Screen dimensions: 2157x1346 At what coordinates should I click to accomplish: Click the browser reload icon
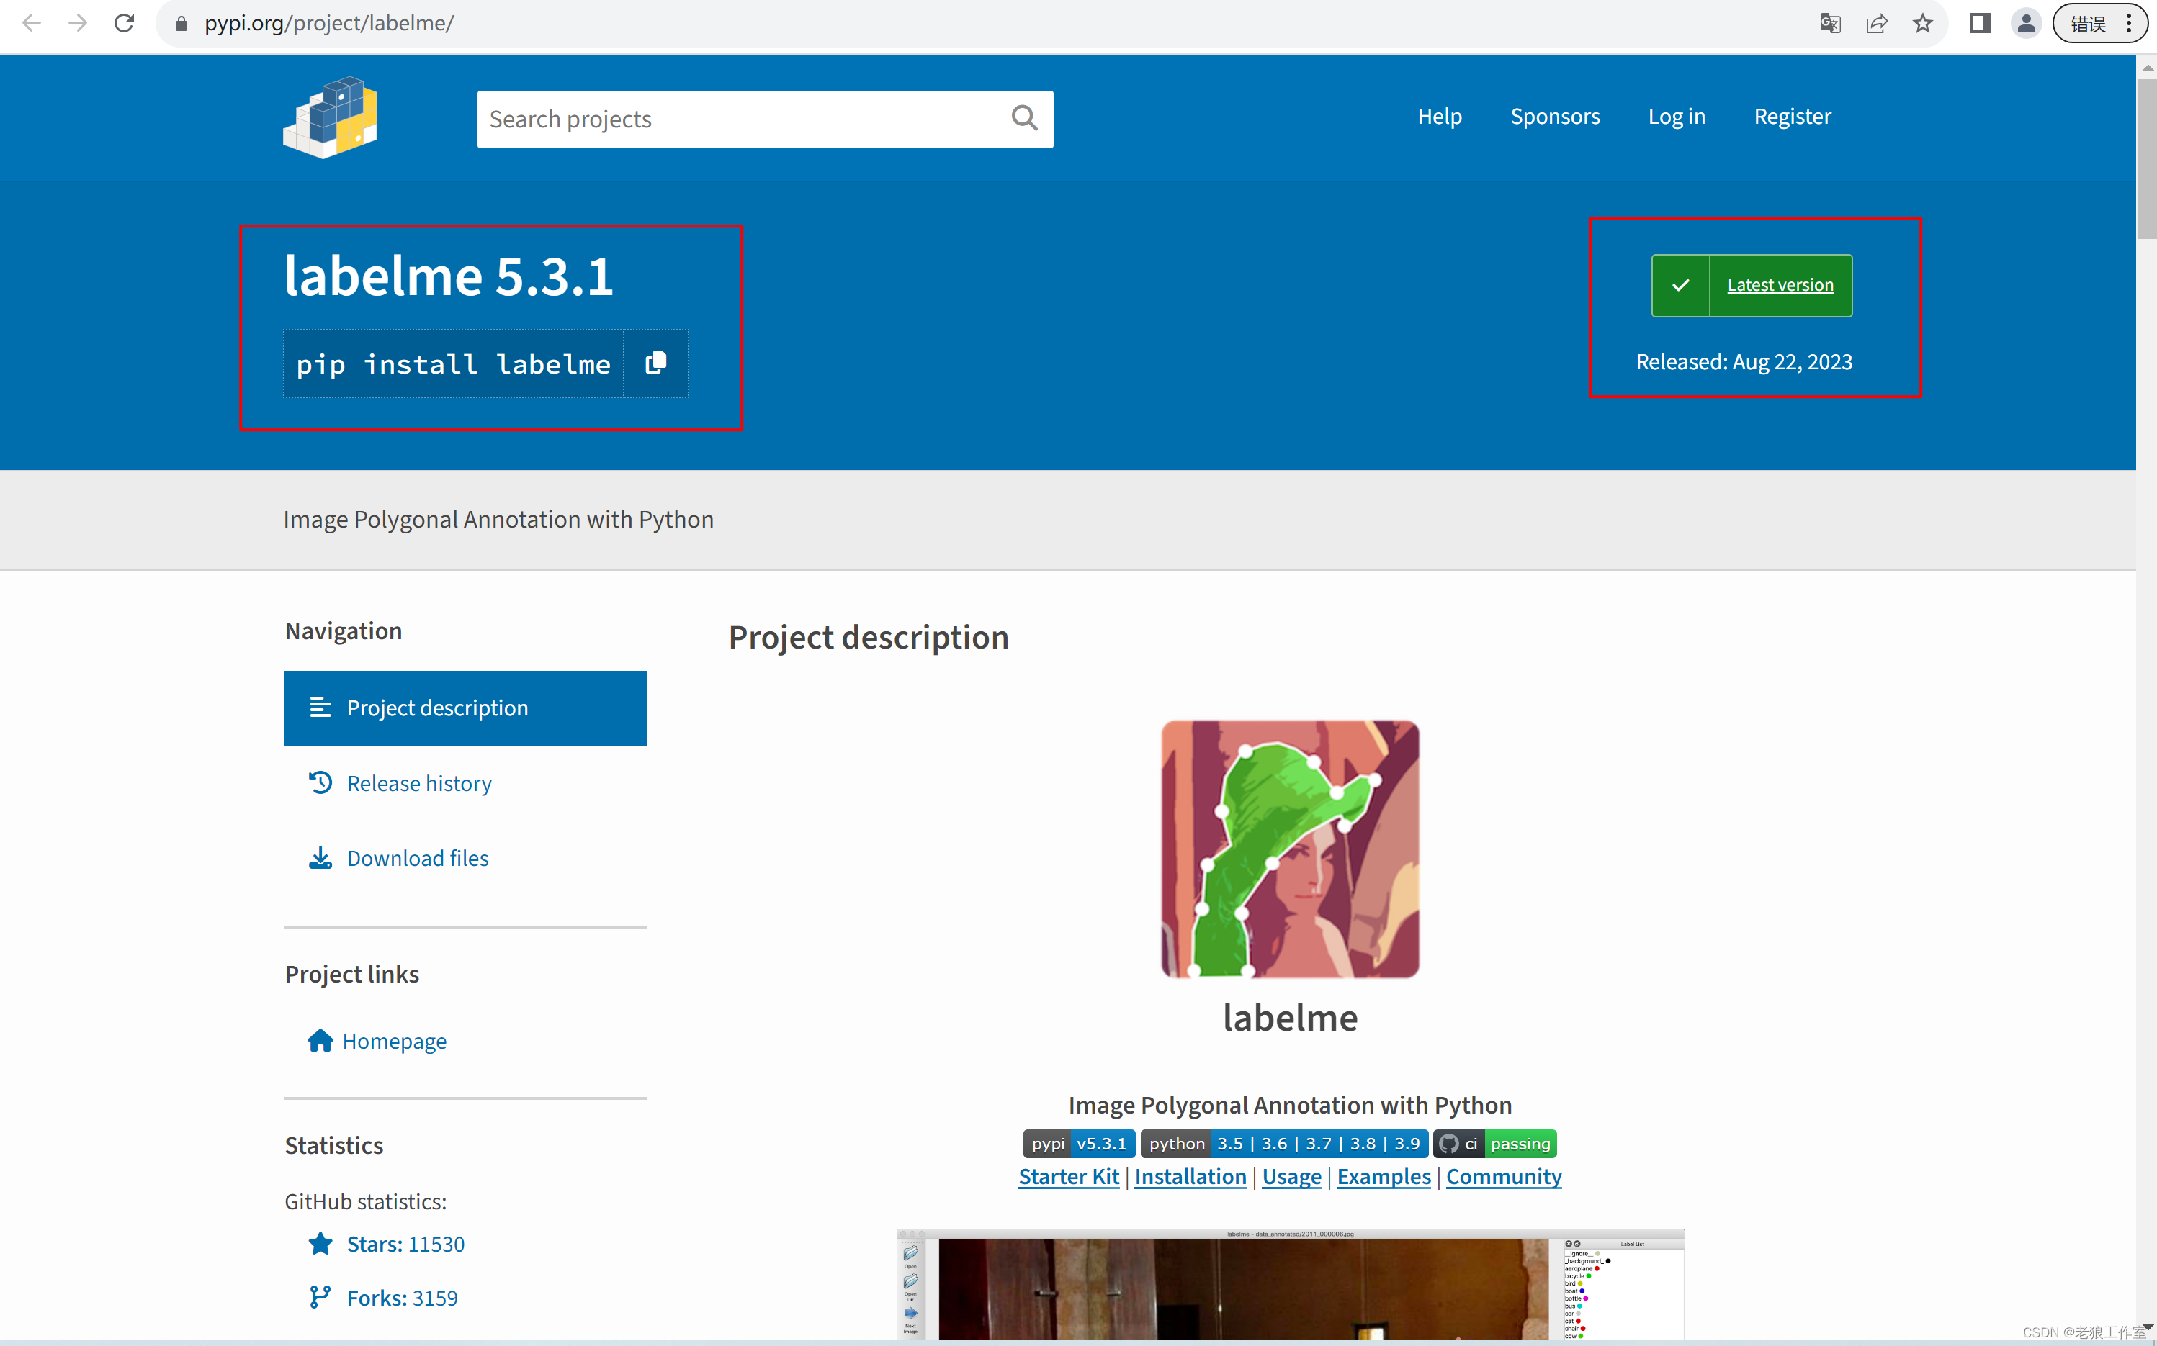tap(124, 23)
